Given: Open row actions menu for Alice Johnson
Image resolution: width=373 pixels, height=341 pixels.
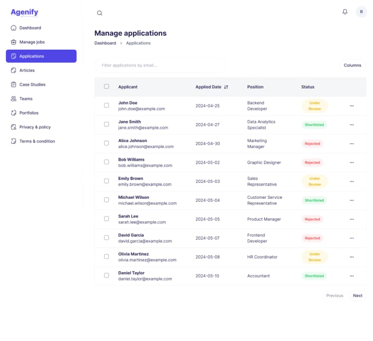Looking at the screenshot, I should (x=352, y=144).
